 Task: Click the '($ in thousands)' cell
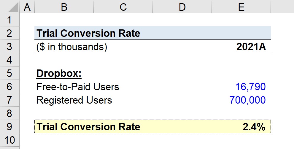[x=71, y=47]
